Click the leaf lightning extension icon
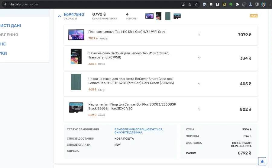This screenshot has width=272, height=168. [244, 4]
